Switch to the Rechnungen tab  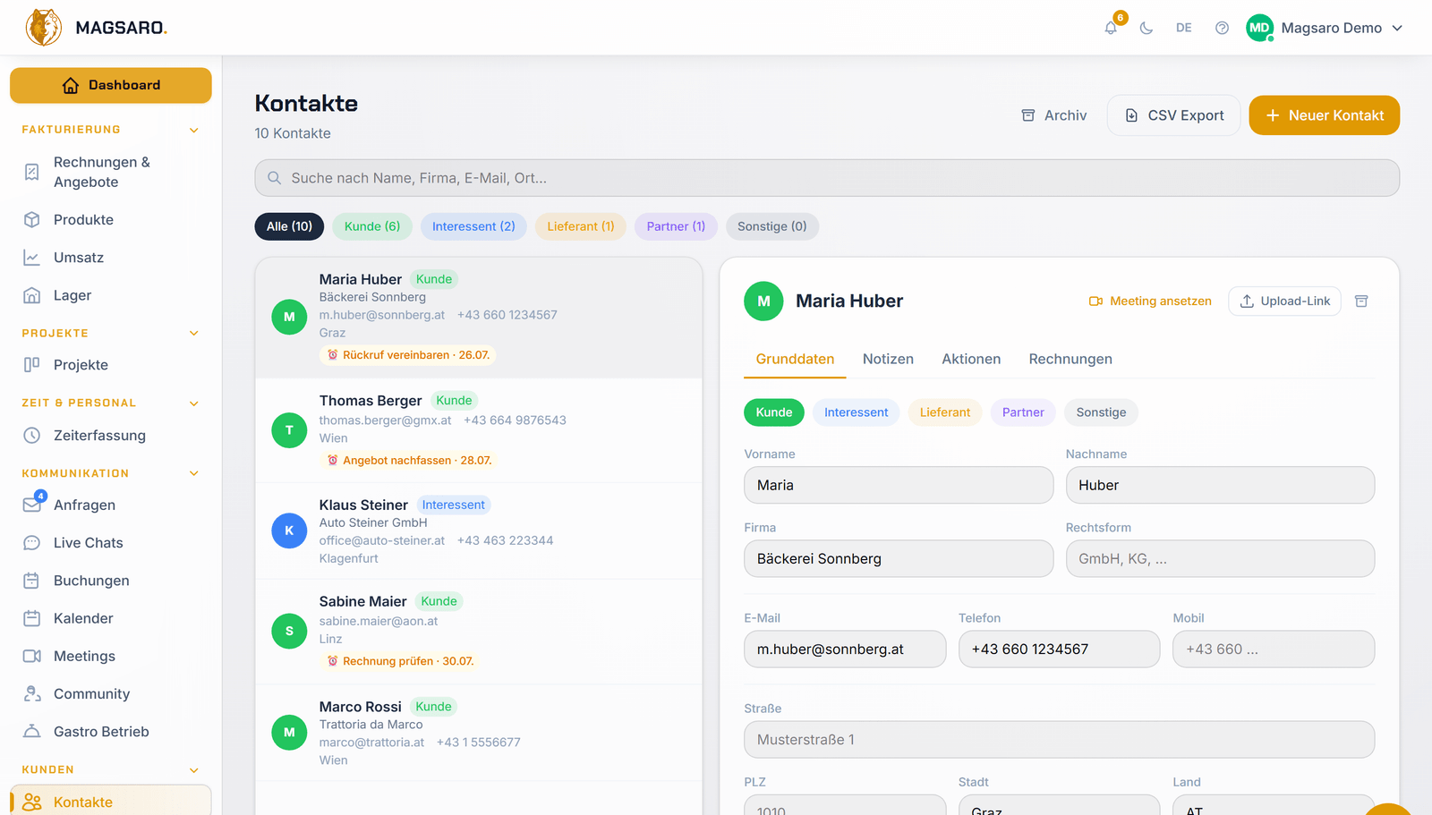1070,360
